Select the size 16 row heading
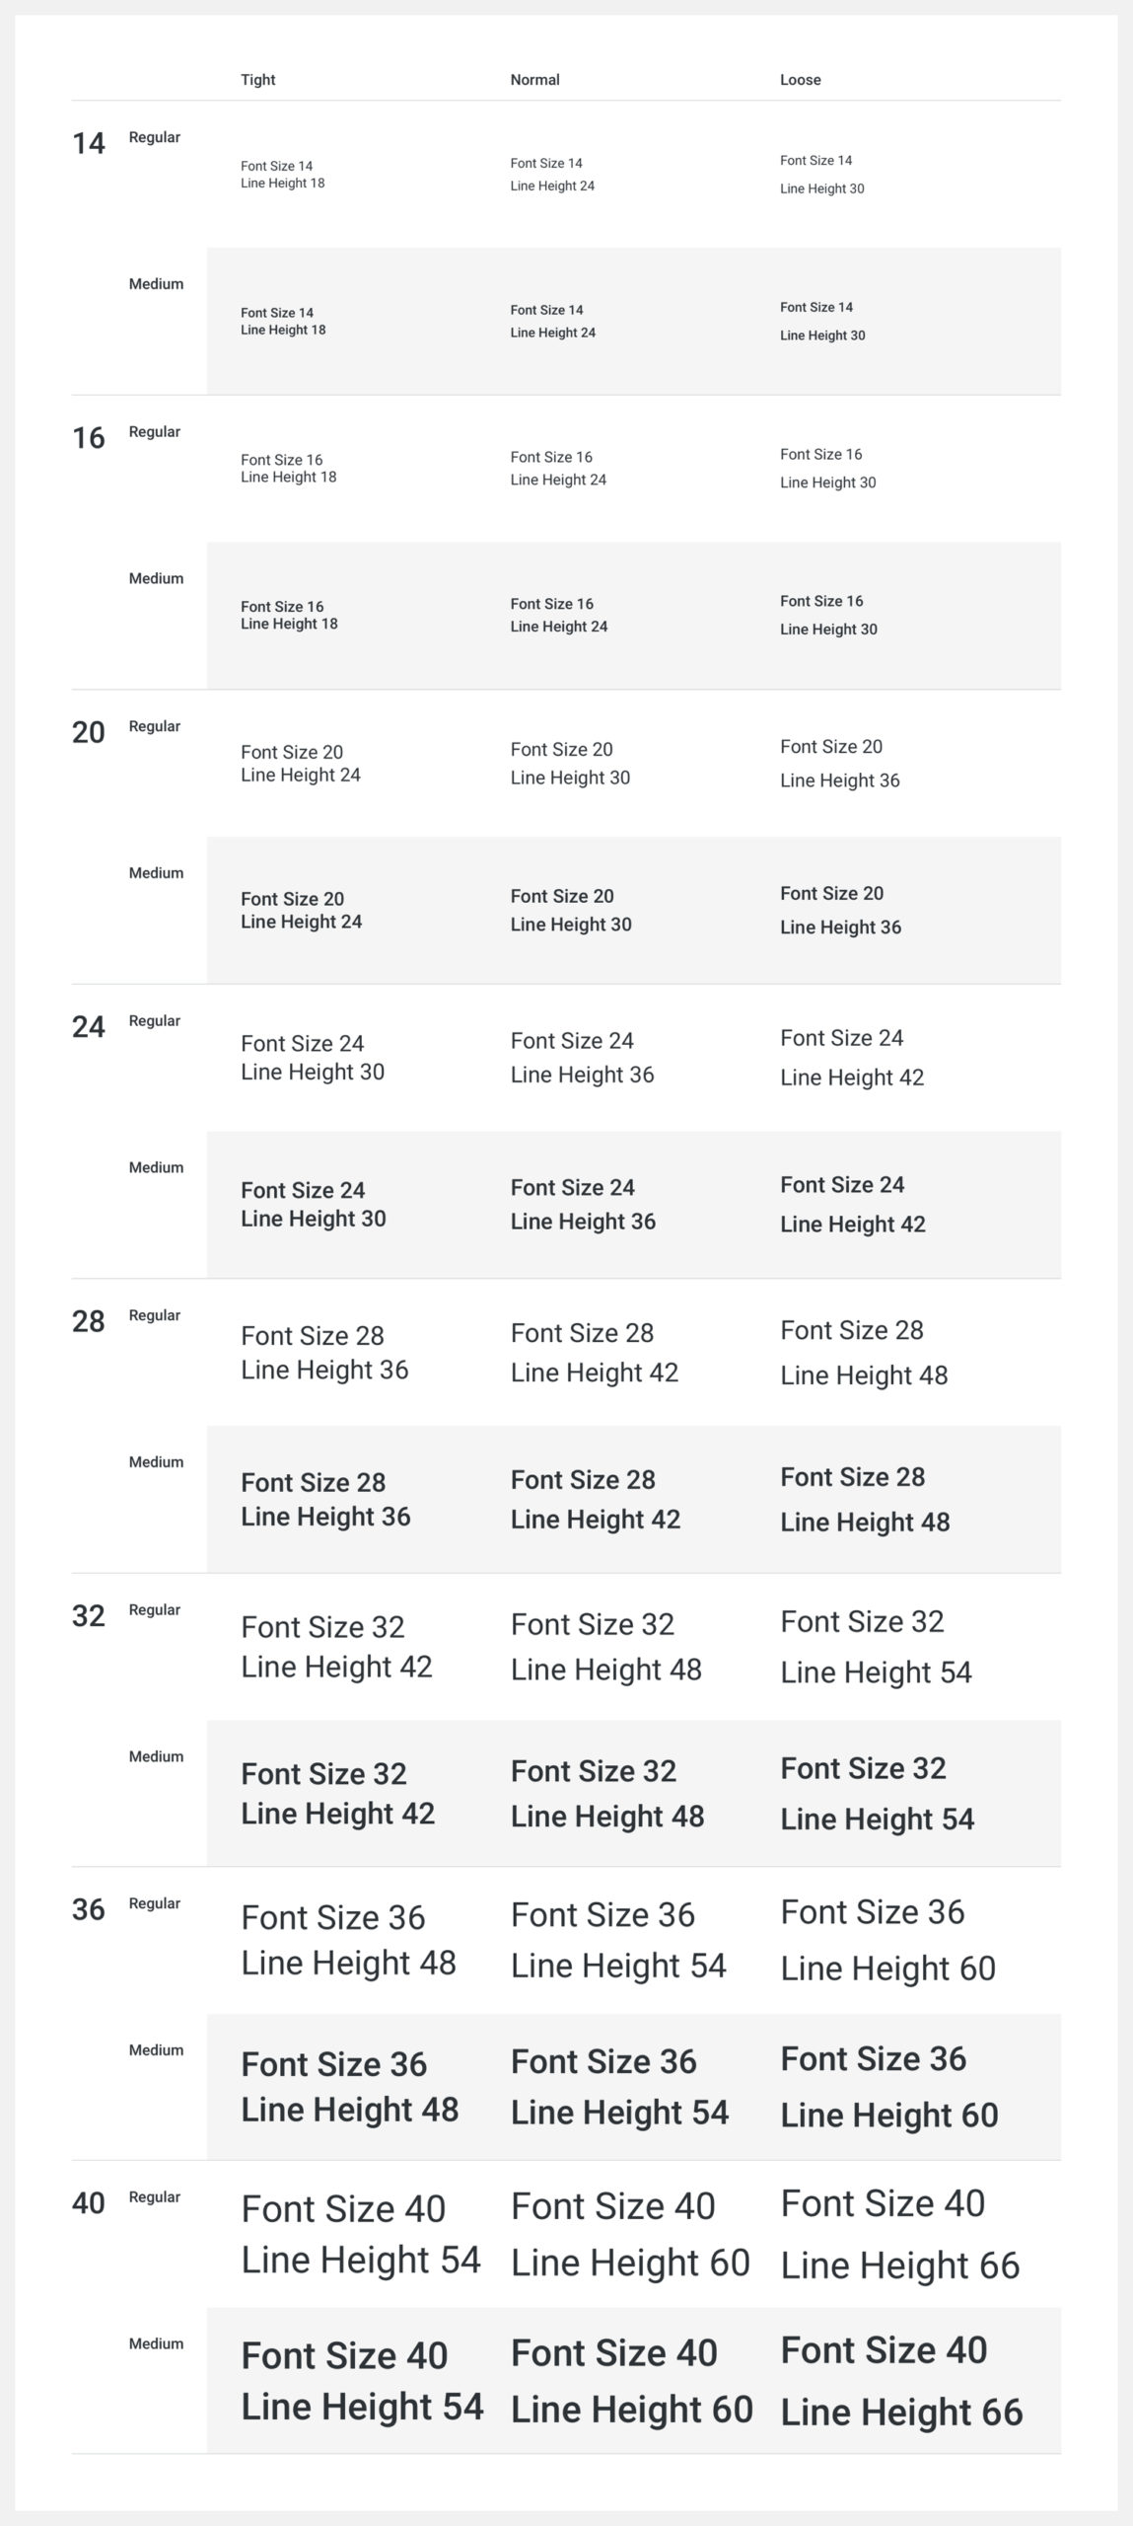The height and width of the screenshot is (2526, 1133). click(x=89, y=438)
